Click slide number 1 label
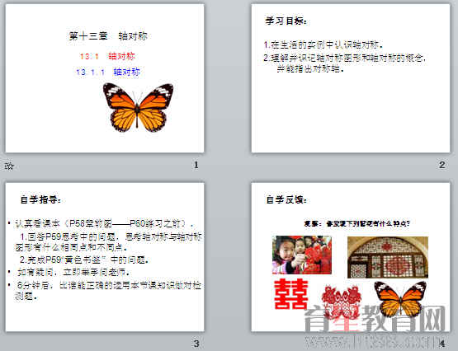Image resolution: width=458 pixels, height=351 pixels. click(196, 165)
